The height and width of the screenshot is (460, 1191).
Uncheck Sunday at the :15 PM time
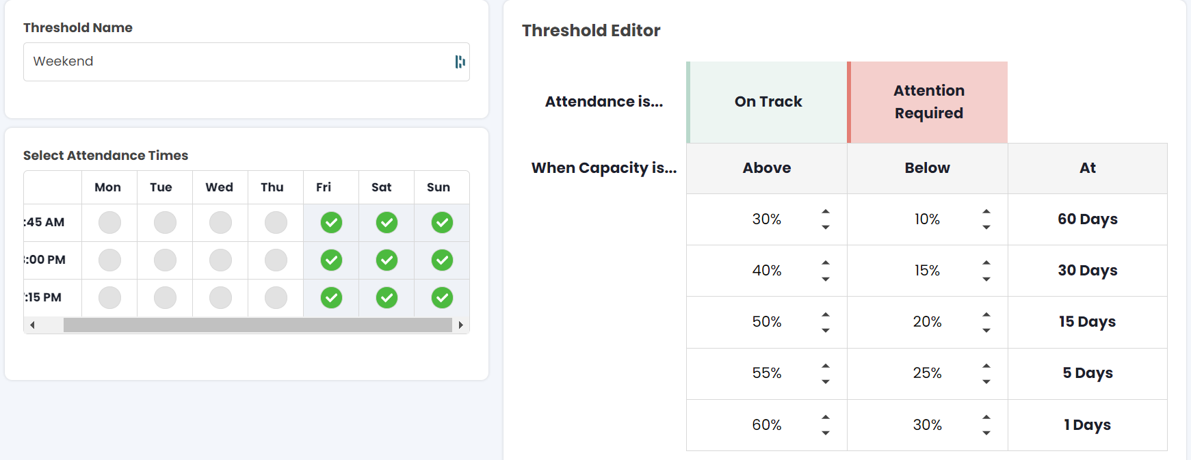pos(442,297)
